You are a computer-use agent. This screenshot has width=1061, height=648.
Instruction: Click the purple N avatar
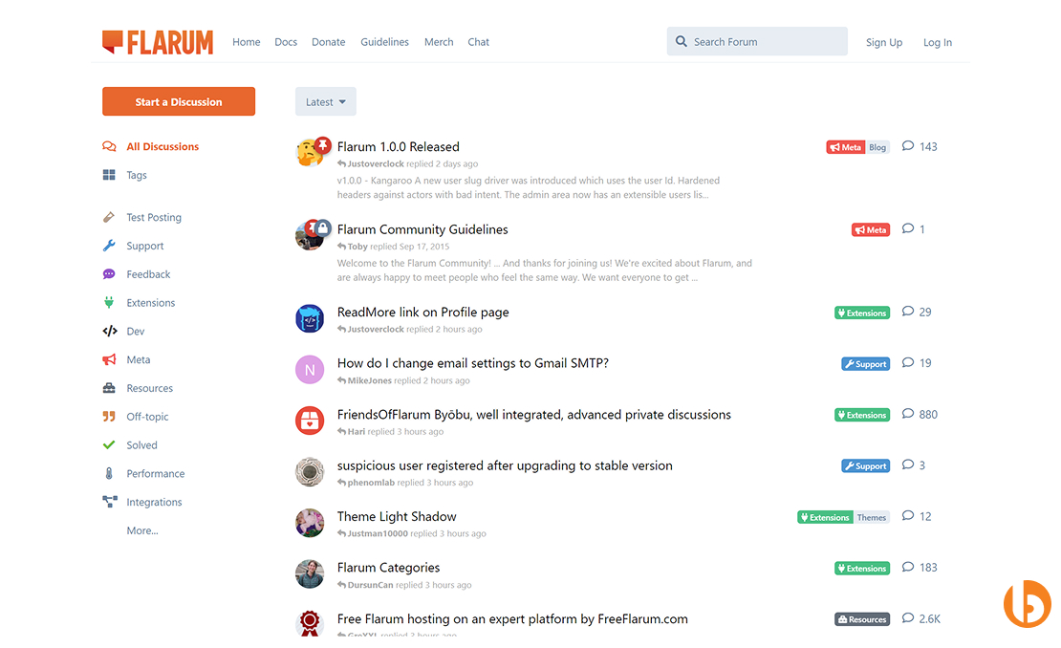pyautogui.click(x=310, y=369)
